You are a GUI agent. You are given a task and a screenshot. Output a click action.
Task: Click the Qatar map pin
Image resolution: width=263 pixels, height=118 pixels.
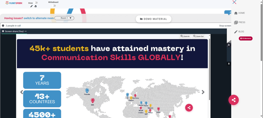[146, 103]
